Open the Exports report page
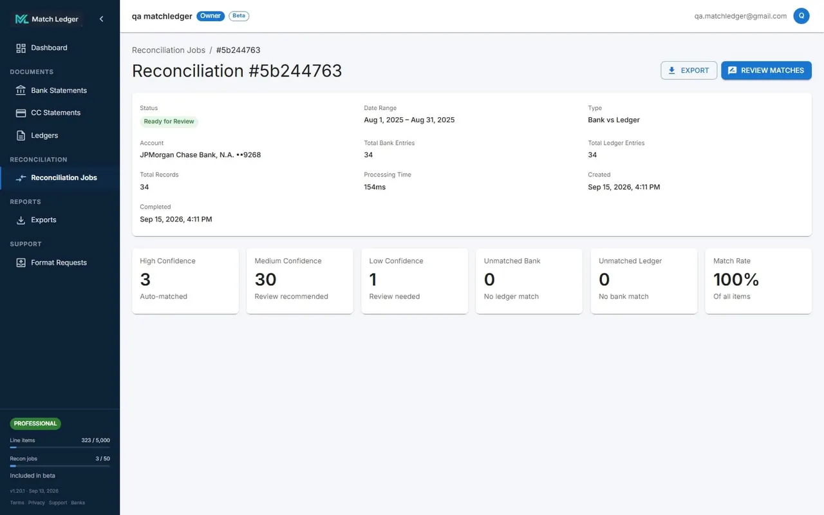 pyautogui.click(x=60, y=220)
